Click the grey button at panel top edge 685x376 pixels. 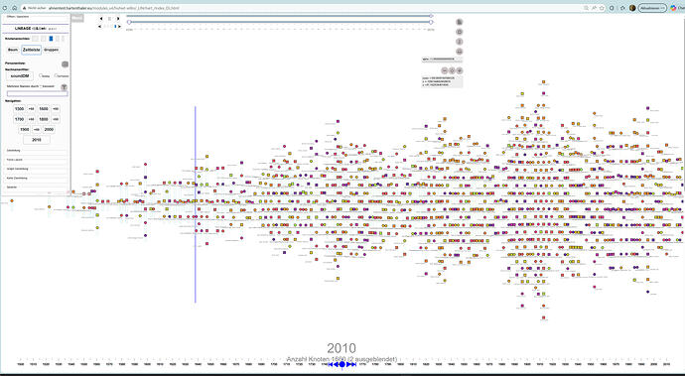click(76, 18)
